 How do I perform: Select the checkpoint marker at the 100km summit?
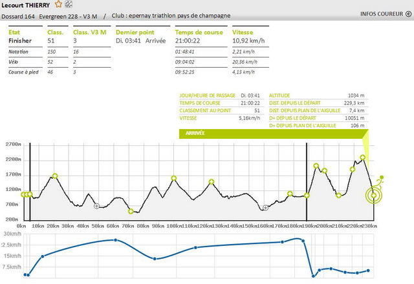coord(174,178)
